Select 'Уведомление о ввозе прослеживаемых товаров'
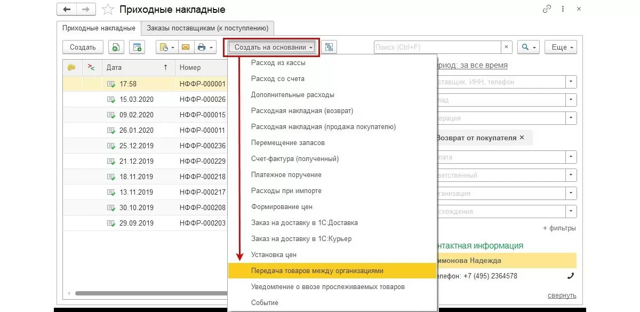This screenshot has height=312, width=640. (332, 287)
